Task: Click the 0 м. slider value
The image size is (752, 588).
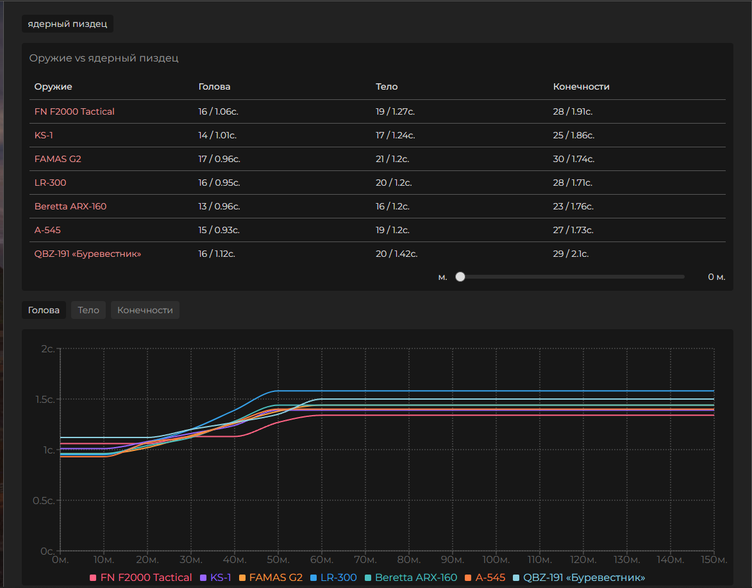Action: click(x=717, y=277)
